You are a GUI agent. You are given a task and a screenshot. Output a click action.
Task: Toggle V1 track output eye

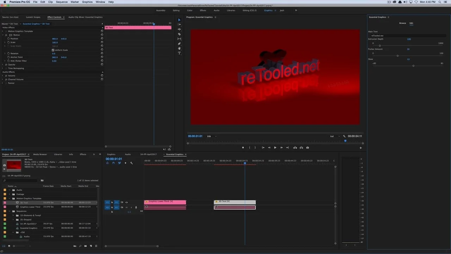[x=126, y=202]
